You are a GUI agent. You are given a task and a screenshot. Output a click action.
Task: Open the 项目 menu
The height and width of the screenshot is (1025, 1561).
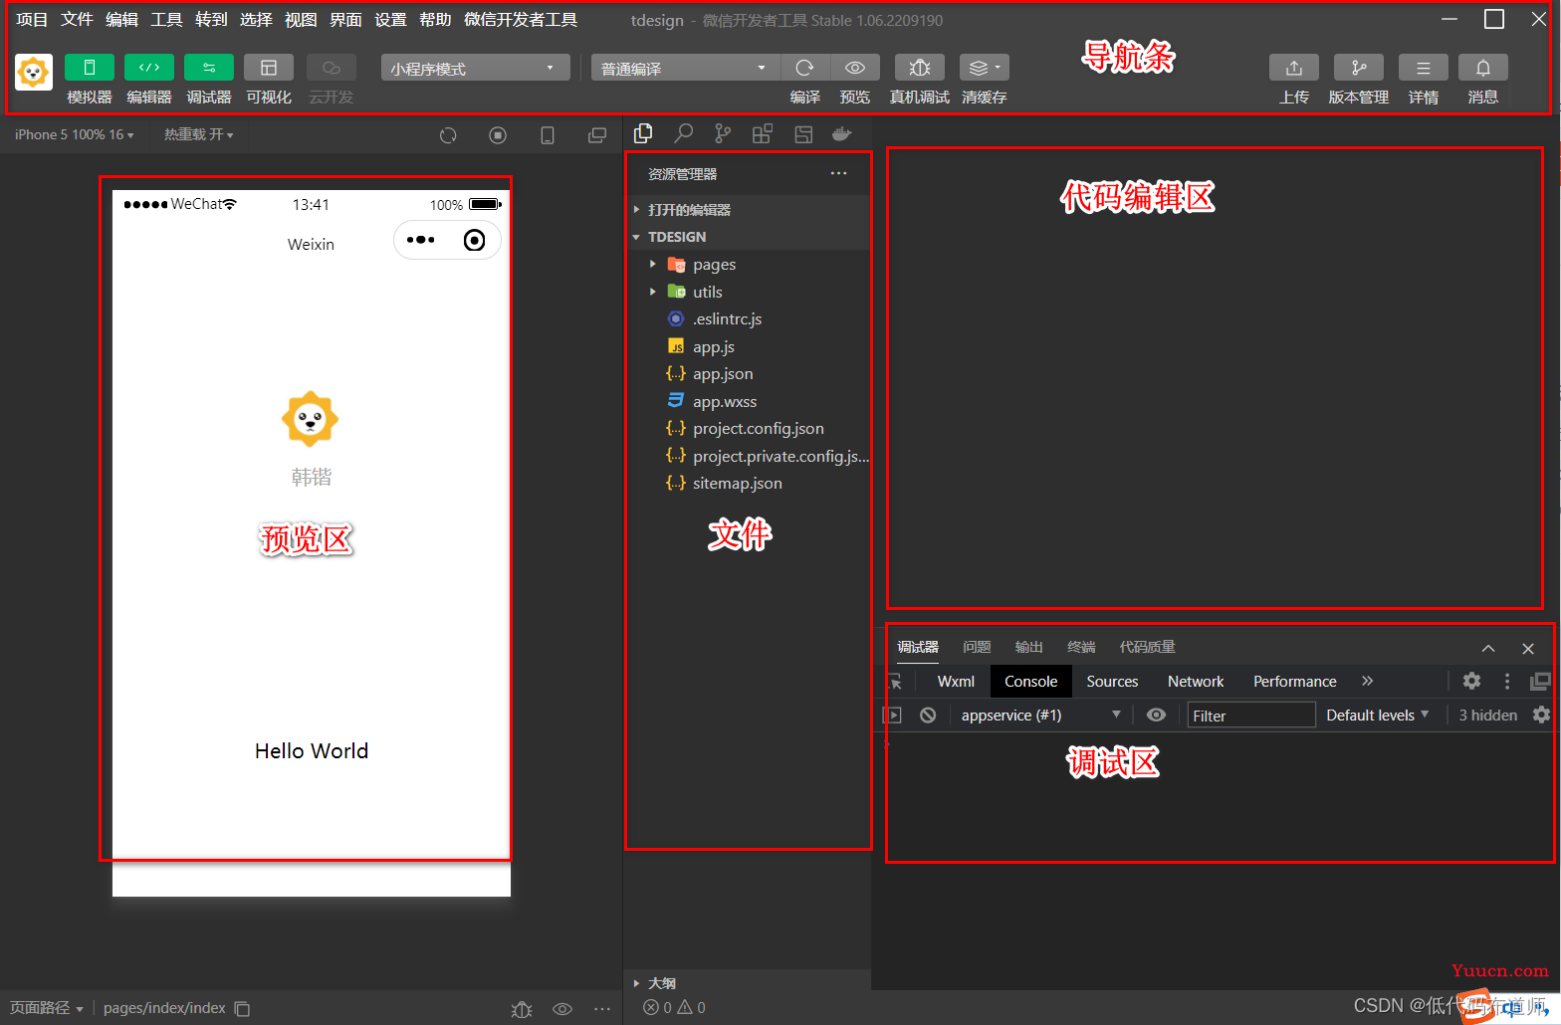32,20
